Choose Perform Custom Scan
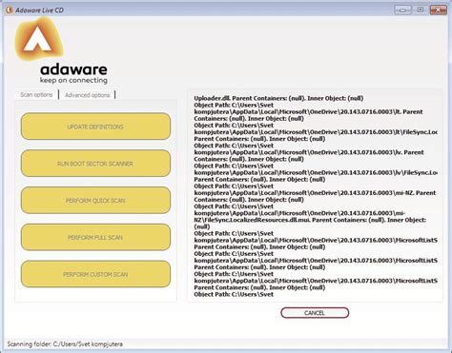This screenshot has height=353, width=452. point(95,274)
